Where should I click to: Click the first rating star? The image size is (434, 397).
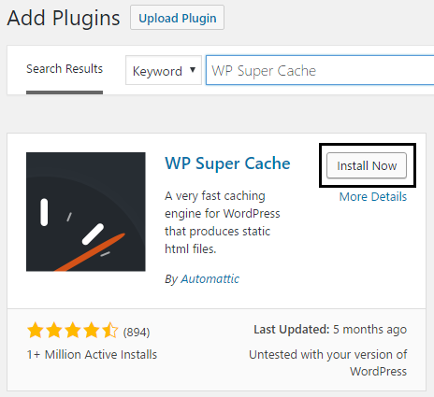pyautogui.click(x=36, y=331)
